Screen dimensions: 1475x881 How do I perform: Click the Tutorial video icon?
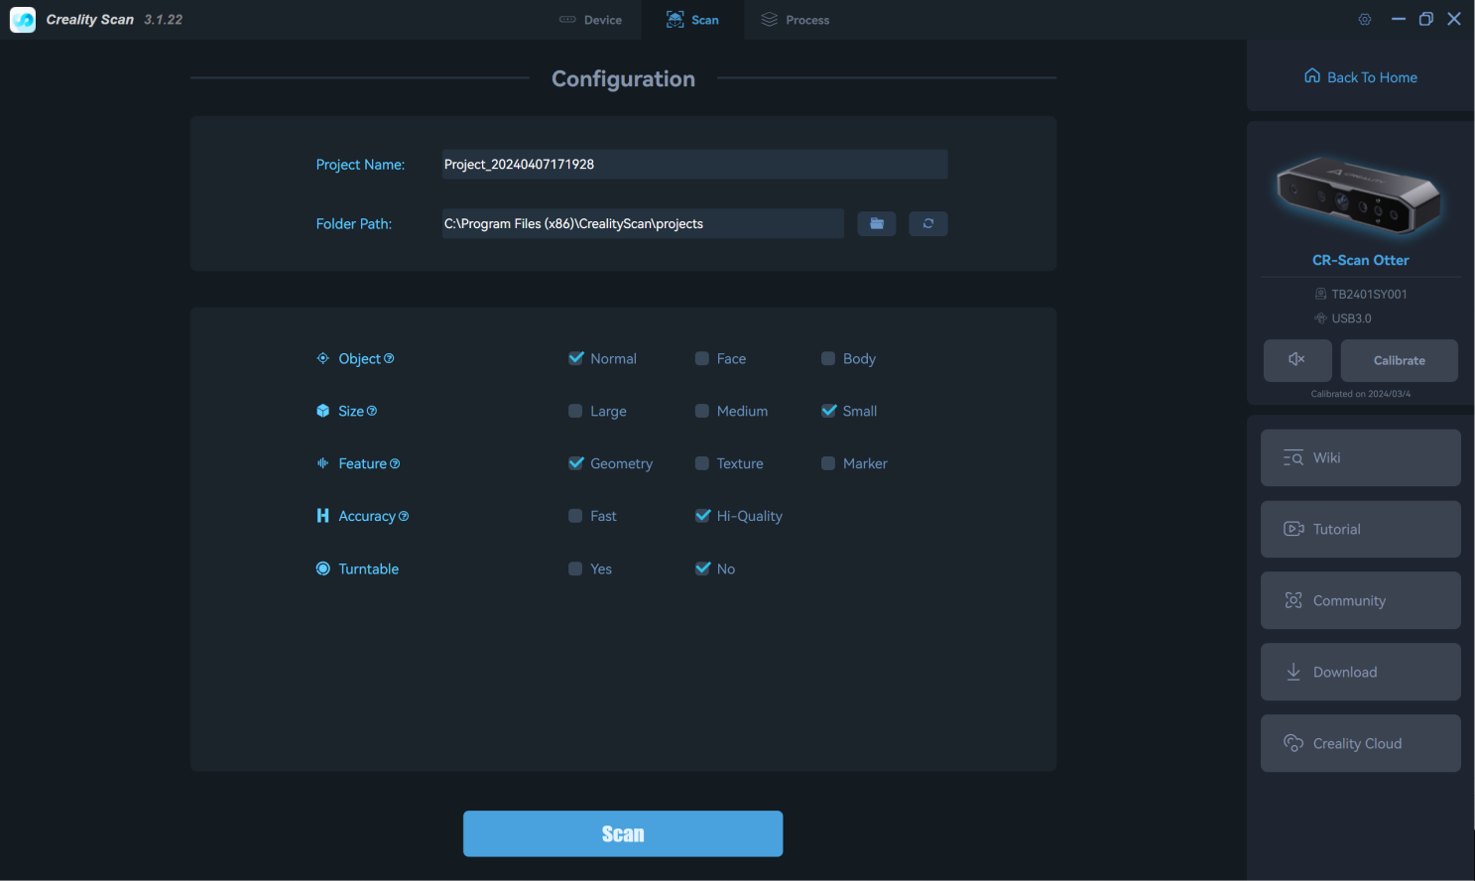point(1293,529)
